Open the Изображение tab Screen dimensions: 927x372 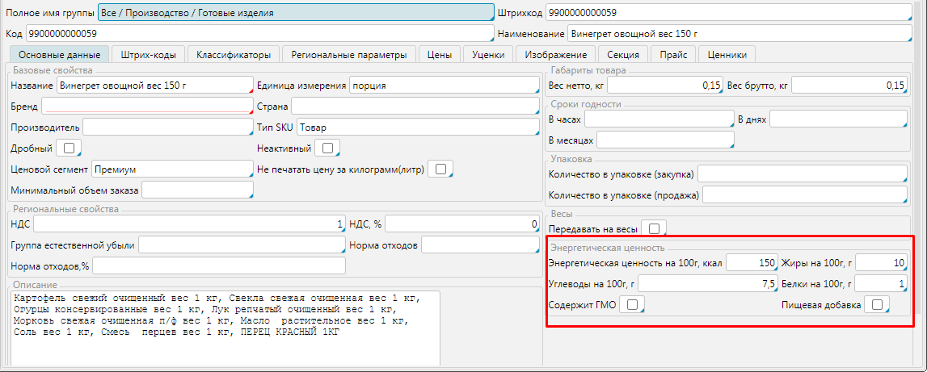pos(555,54)
